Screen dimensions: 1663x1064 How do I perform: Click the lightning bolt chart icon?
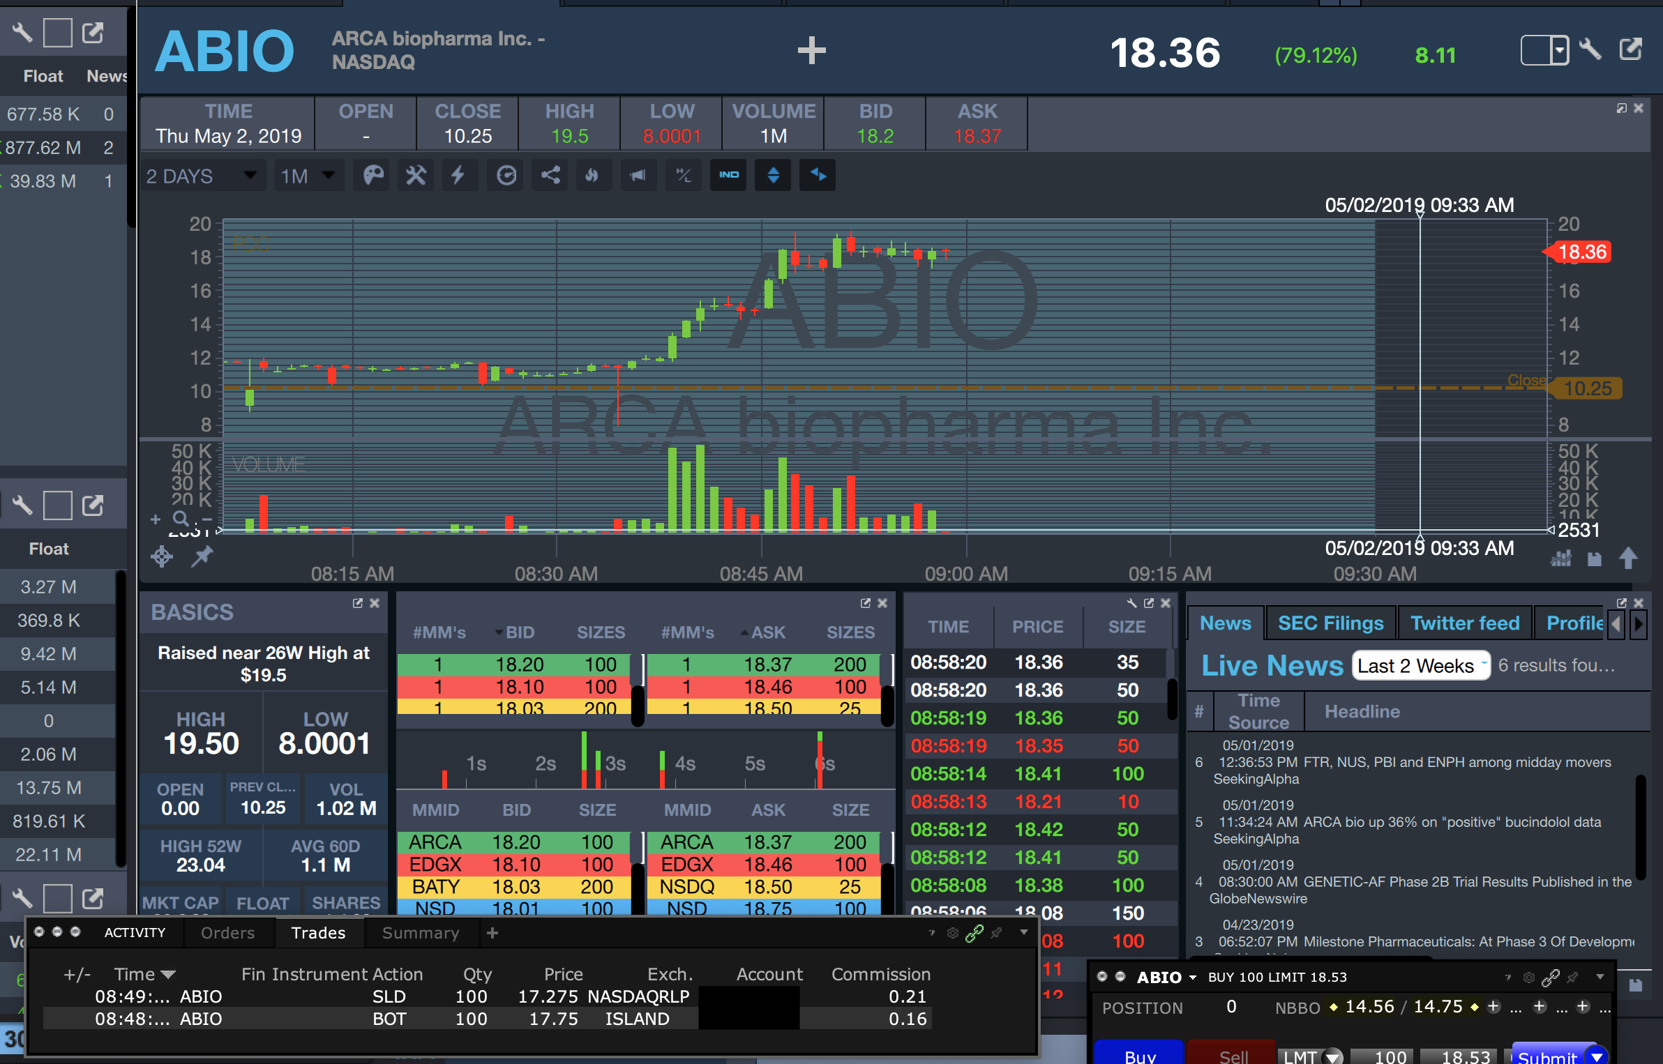point(458,175)
